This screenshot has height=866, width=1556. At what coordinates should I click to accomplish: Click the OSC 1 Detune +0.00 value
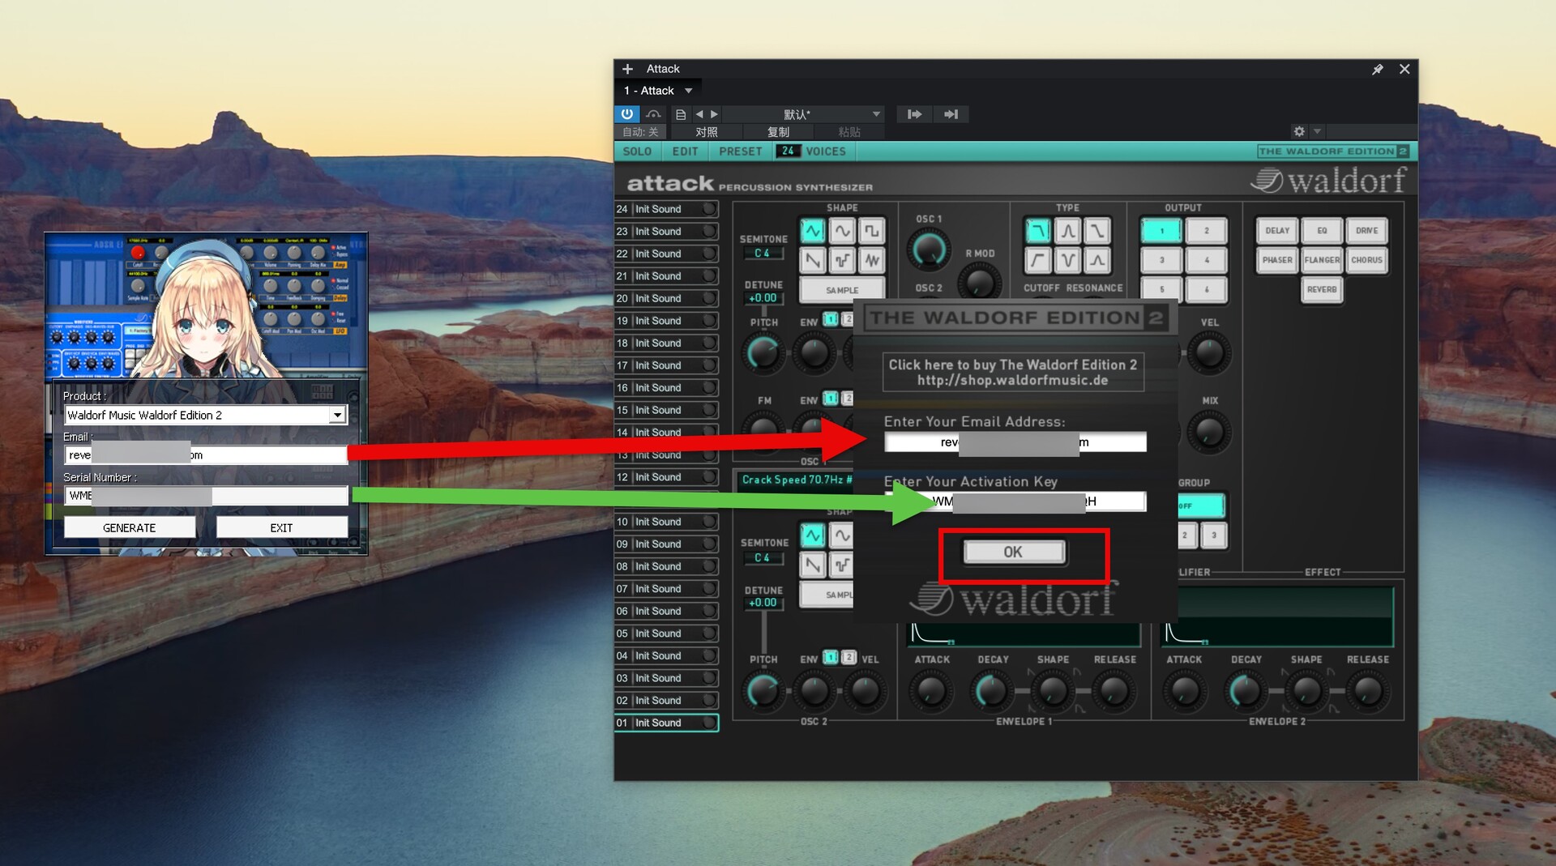[x=763, y=298]
